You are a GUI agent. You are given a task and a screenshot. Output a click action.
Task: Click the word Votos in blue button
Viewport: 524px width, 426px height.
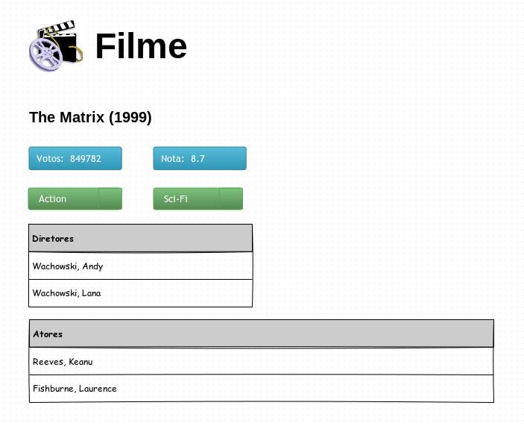click(49, 159)
